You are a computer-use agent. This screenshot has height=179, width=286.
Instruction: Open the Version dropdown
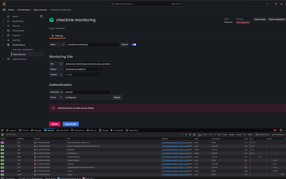[82, 75]
